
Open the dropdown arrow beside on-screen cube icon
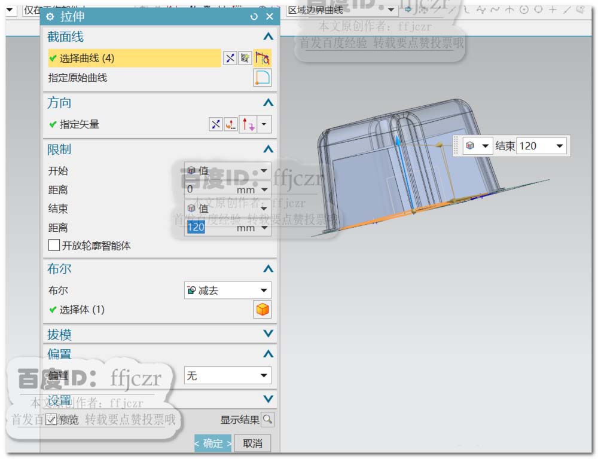pyautogui.click(x=485, y=146)
